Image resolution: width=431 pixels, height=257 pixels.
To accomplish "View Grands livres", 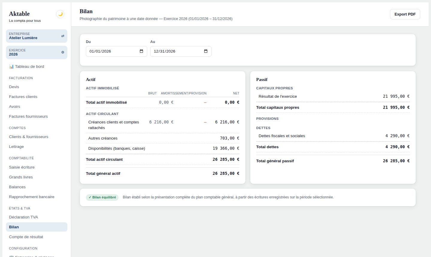I will [37, 177].
